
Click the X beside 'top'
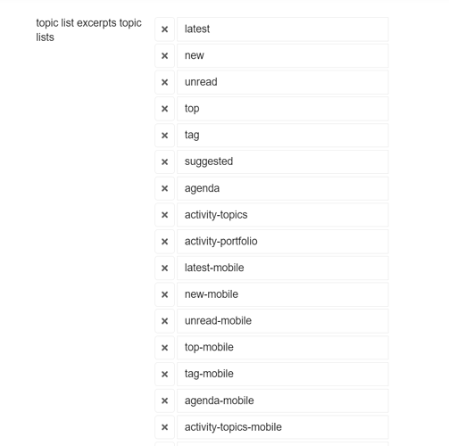(x=164, y=109)
